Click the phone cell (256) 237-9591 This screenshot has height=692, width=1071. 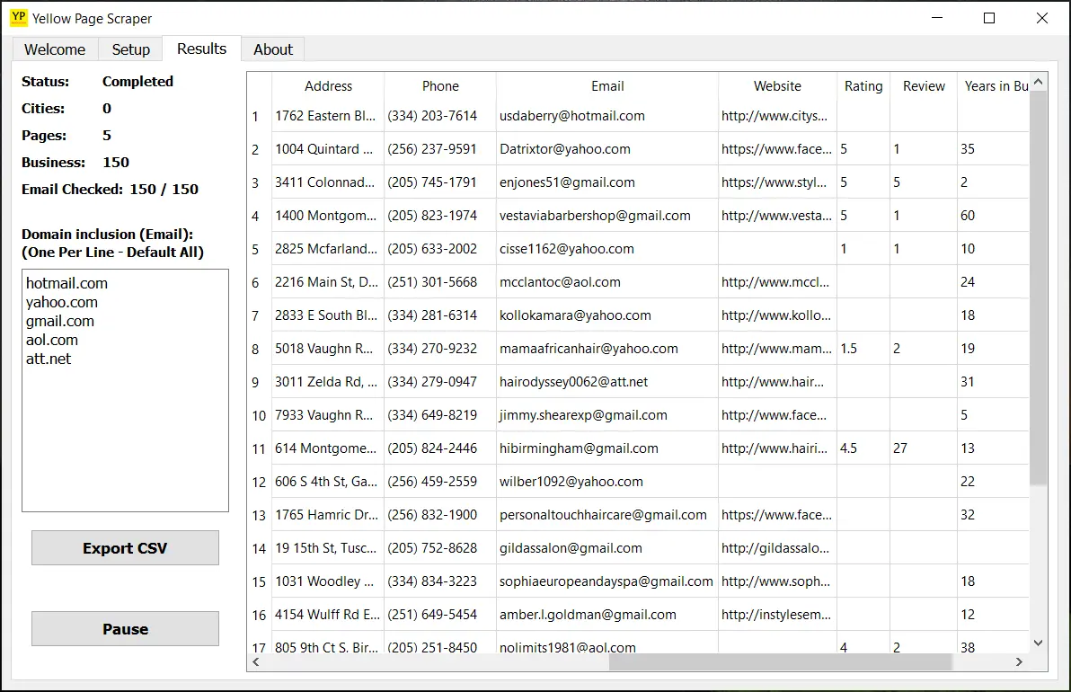click(x=440, y=149)
